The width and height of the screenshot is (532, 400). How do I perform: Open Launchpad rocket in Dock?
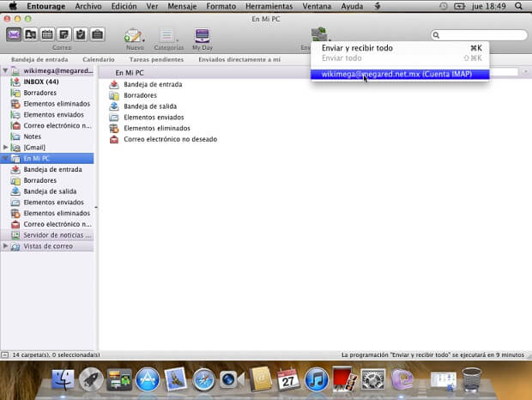tap(91, 379)
